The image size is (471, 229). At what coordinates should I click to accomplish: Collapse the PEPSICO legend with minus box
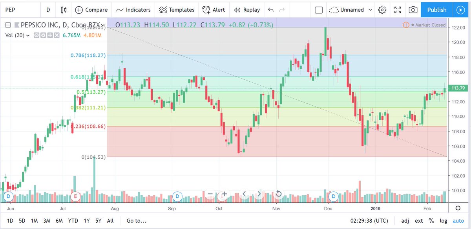point(7,25)
